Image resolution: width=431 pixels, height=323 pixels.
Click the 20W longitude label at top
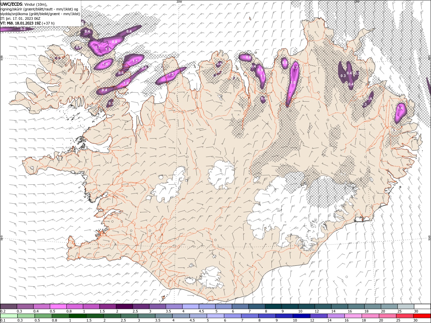(x=179, y=2)
